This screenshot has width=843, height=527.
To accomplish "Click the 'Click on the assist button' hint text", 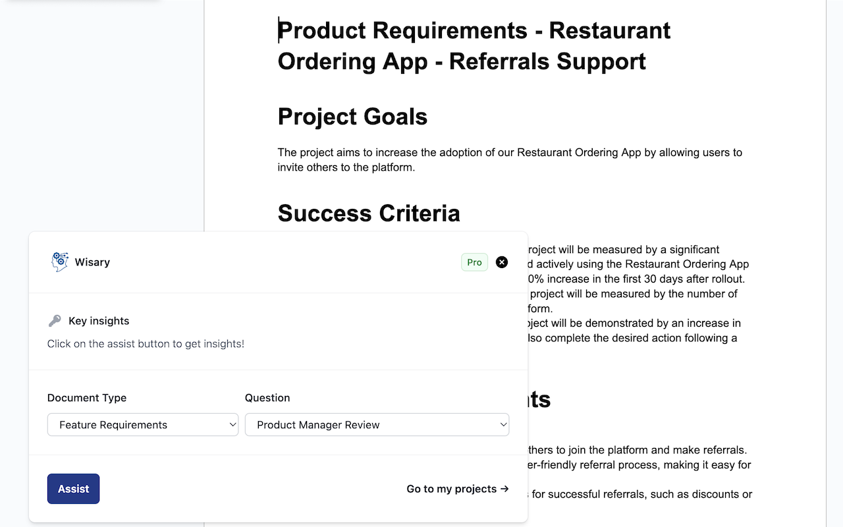I will point(146,344).
